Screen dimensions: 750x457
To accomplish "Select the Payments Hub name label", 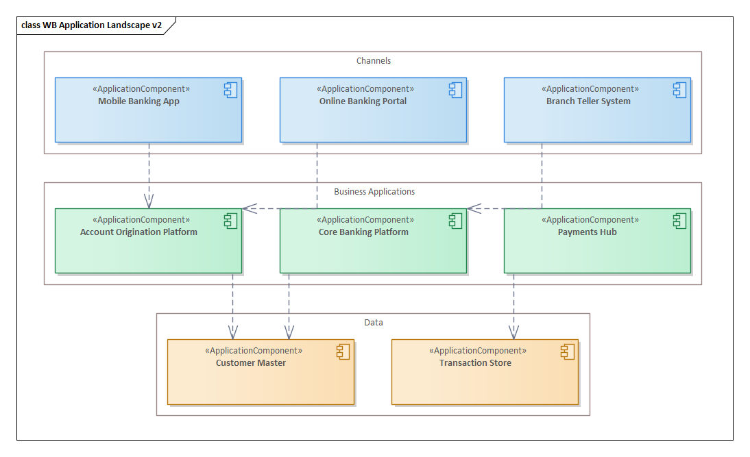I will tap(588, 232).
